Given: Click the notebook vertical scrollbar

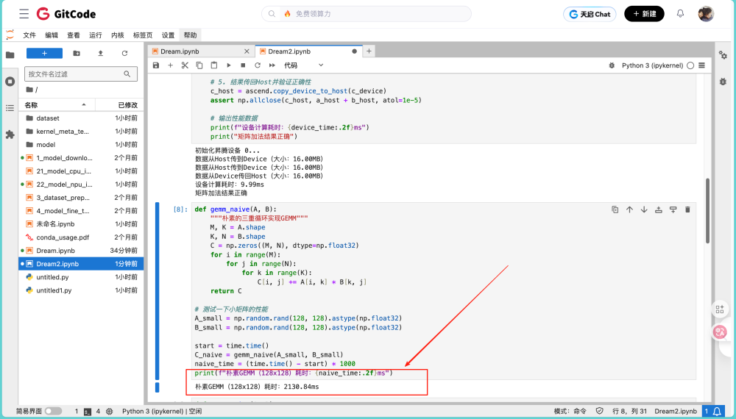Looking at the screenshot, I should [708, 211].
